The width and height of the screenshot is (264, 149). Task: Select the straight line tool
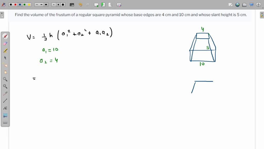pos(5,101)
